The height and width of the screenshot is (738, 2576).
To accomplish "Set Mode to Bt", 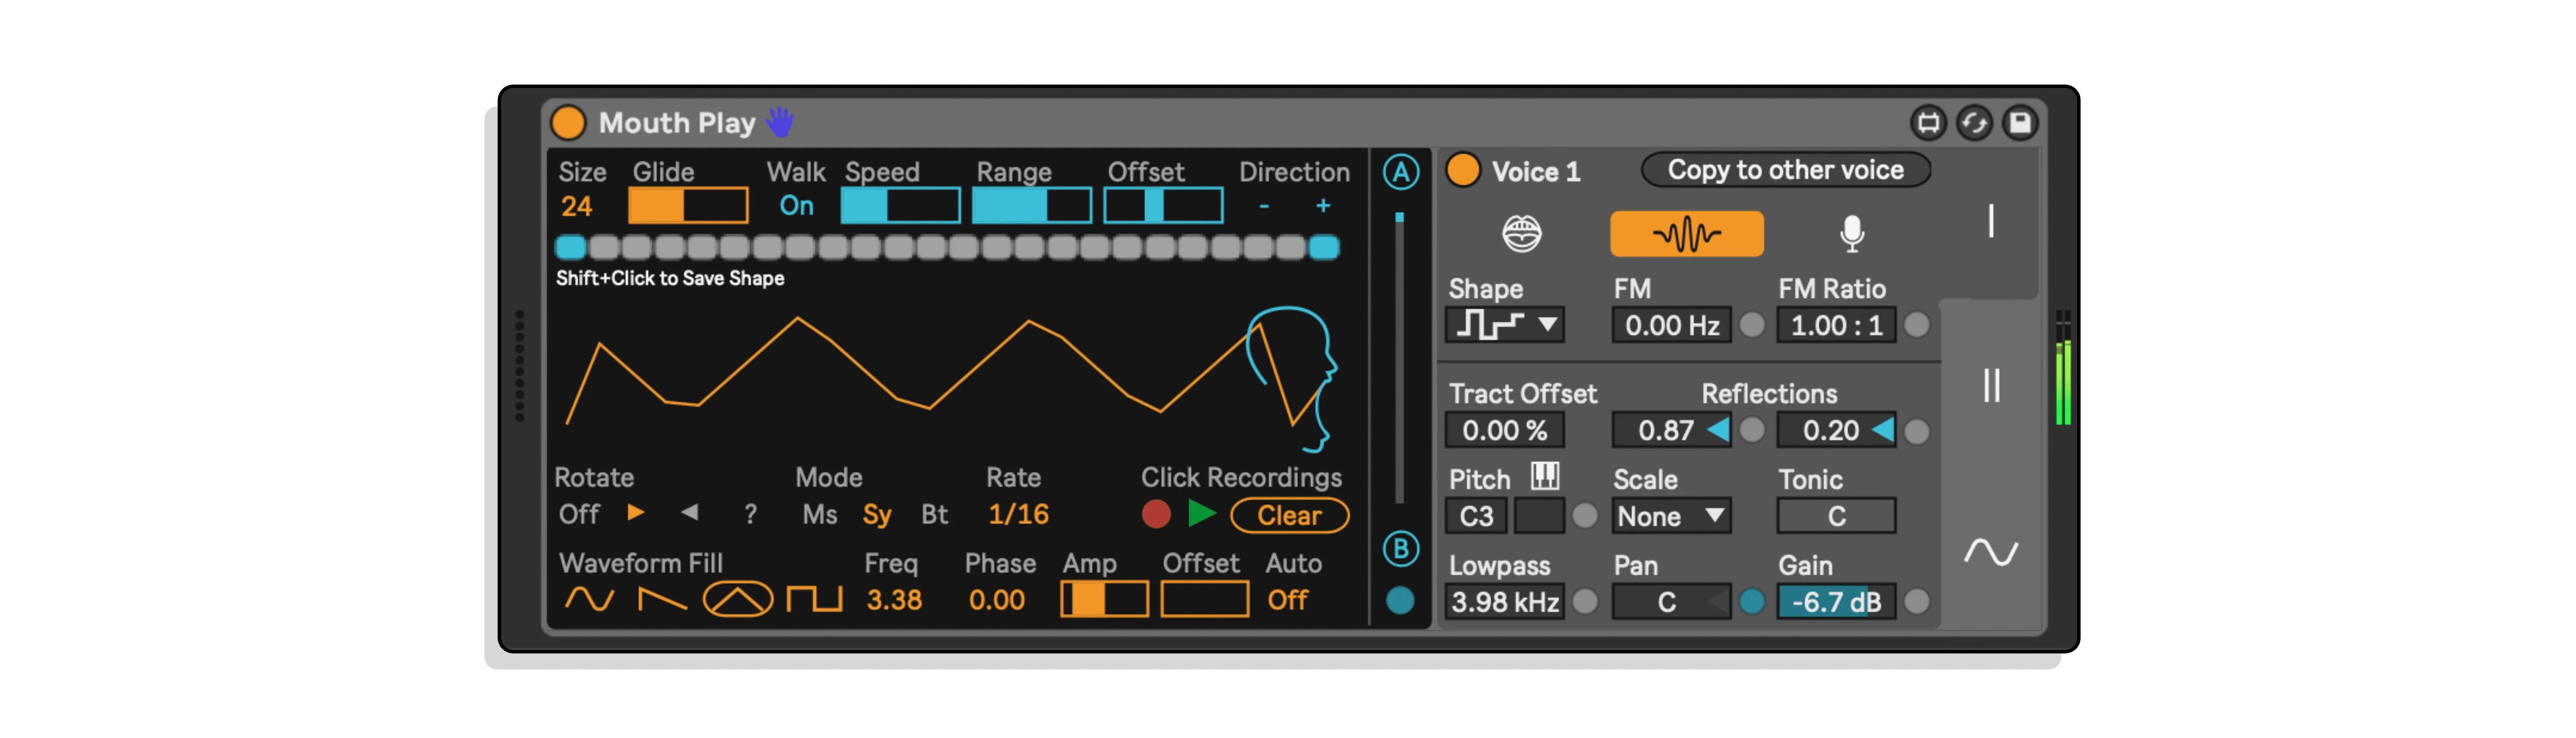I will point(934,514).
